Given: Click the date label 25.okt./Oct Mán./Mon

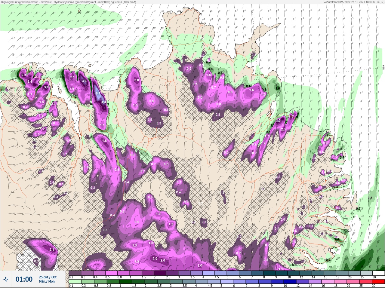Looking at the screenshot, I should coord(47,279).
